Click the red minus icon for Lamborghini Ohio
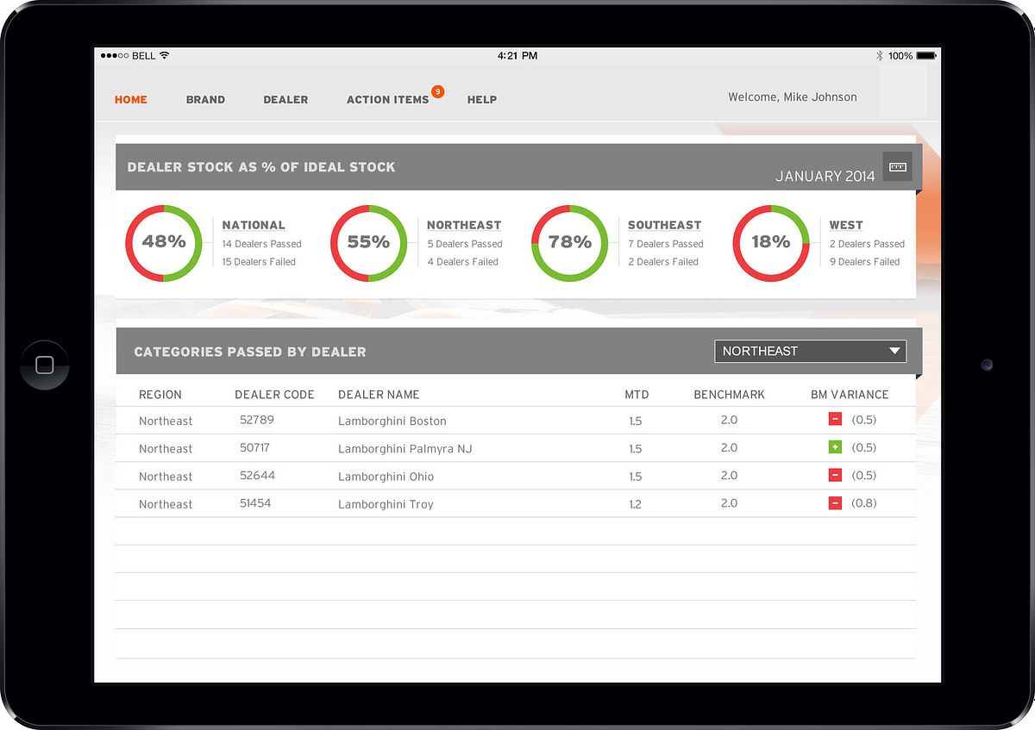 (834, 475)
